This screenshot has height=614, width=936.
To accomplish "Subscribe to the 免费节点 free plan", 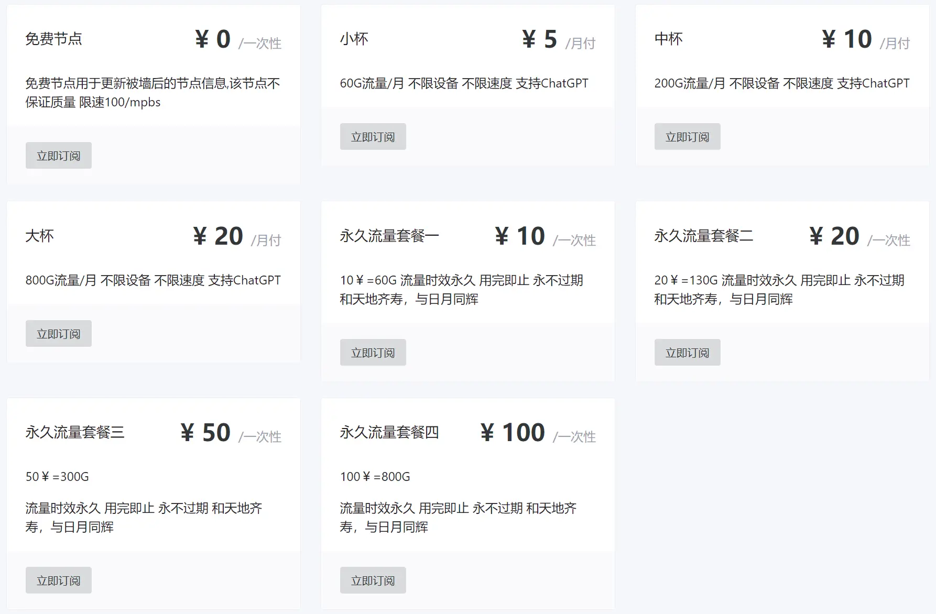I will 59,156.
